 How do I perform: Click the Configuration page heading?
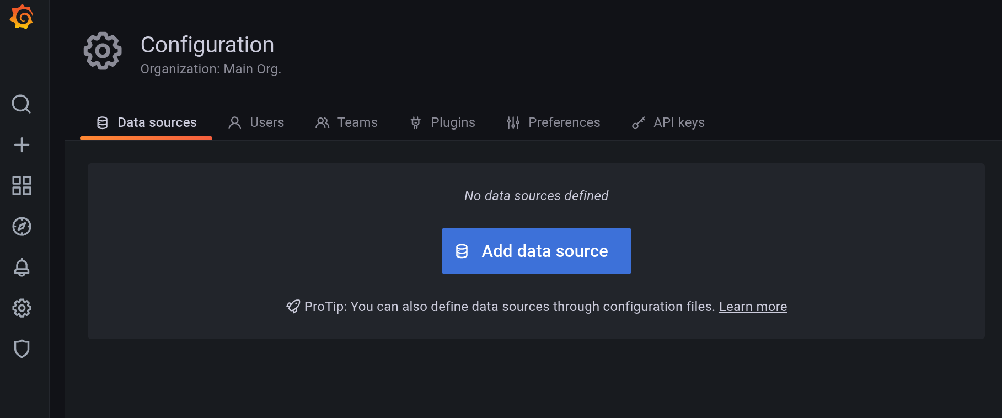point(207,45)
